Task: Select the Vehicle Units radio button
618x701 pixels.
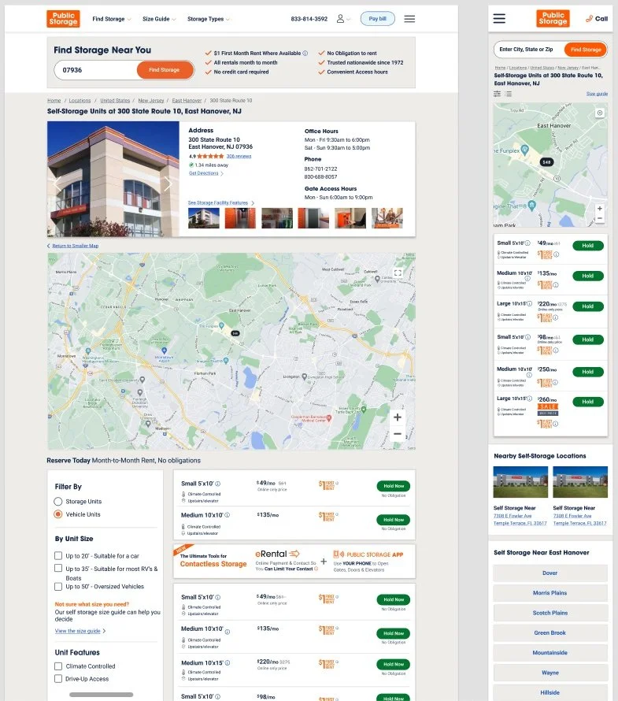Action: coord(58,514)
